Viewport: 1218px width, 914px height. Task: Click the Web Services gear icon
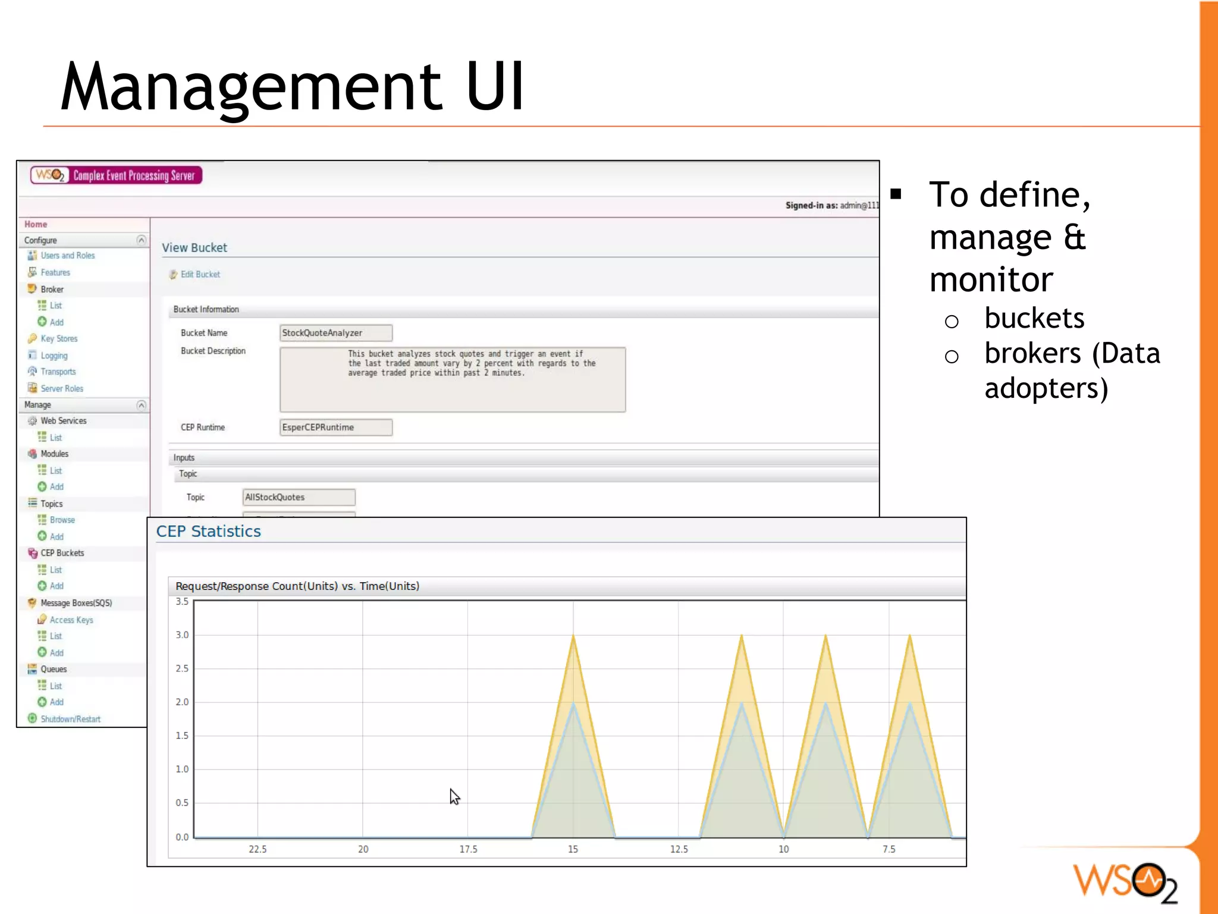(32, 420)
